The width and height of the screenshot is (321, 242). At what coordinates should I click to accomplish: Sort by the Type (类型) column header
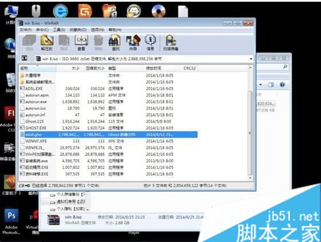125,68
